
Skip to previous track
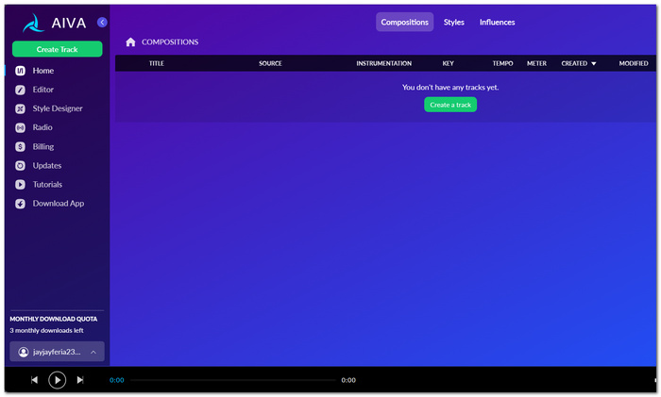tap(34, 380)
